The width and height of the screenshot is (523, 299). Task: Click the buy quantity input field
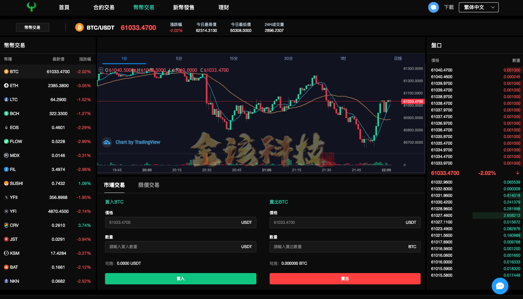(x=181, y=247)
